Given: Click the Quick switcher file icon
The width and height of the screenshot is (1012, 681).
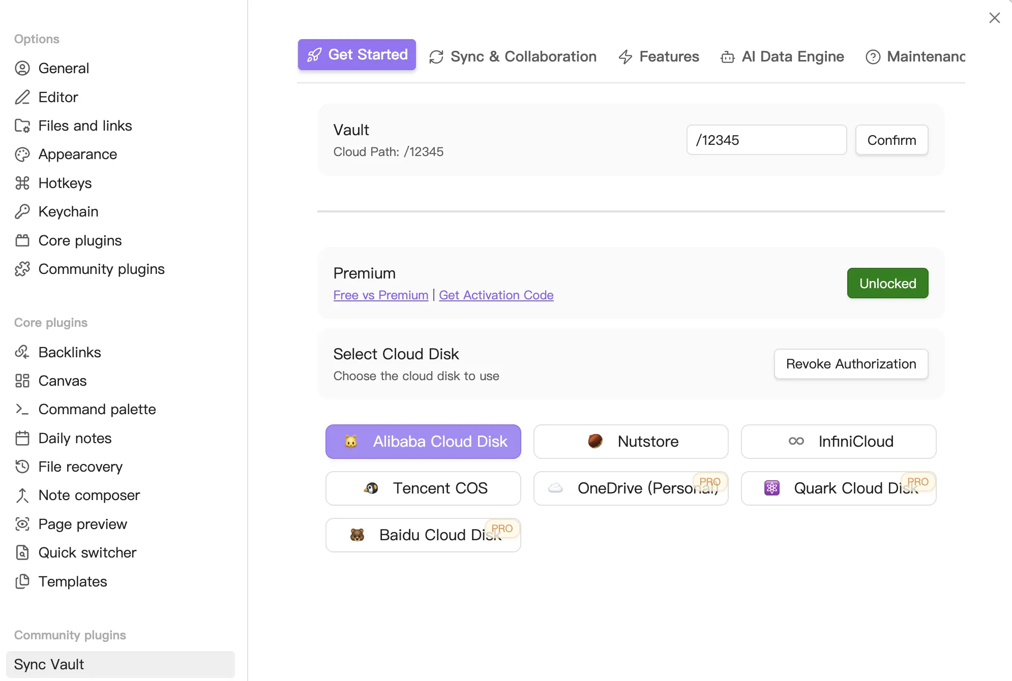Looking at the screenshot, I should tap(22, 552).
